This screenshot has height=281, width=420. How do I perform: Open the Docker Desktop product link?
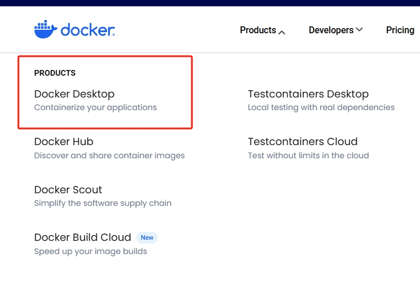point(74,94)
